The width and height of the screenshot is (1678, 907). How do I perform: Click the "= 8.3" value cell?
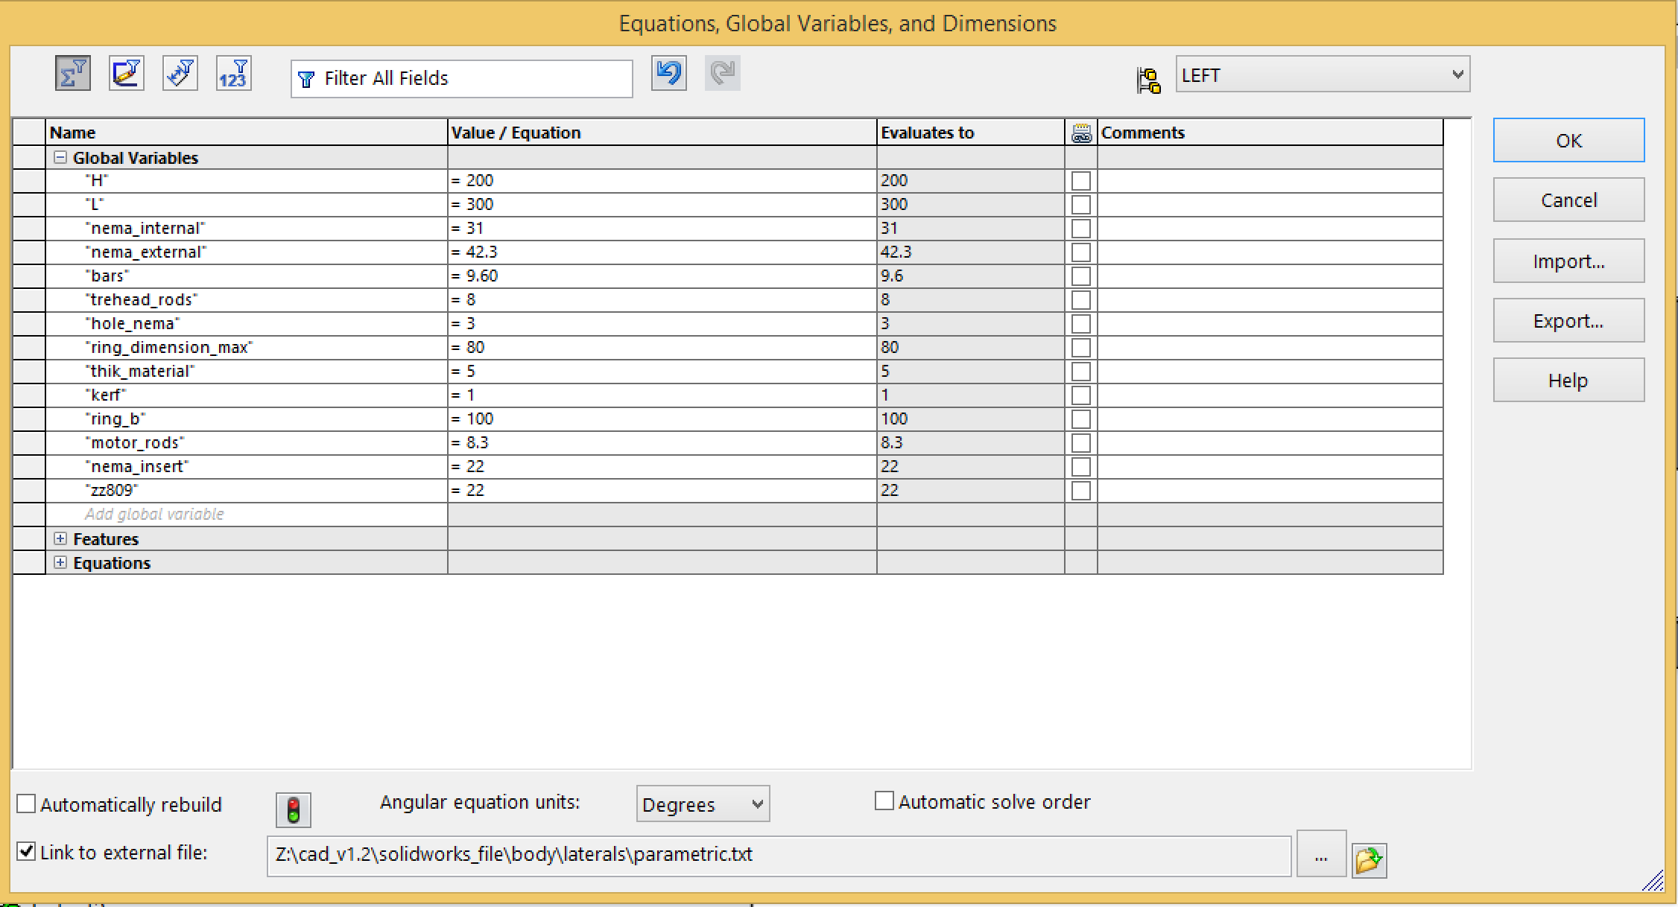[662, 443]
